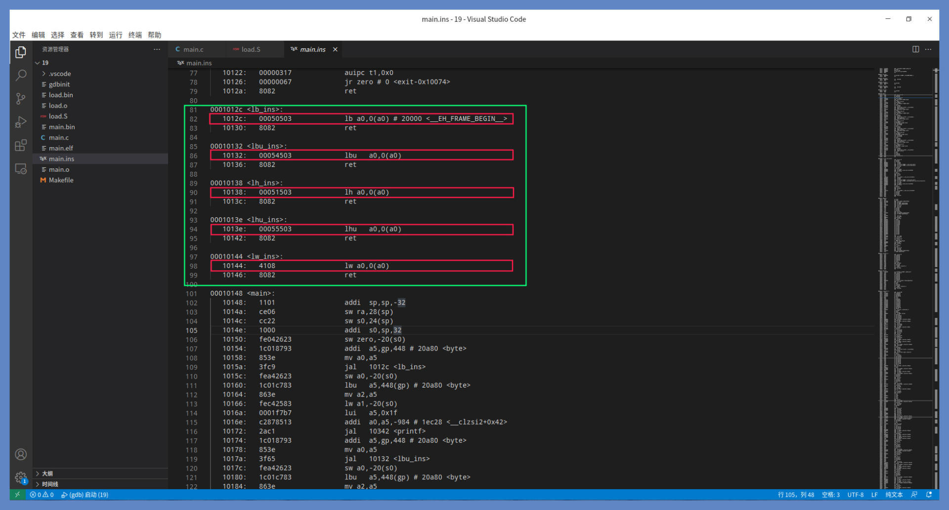This screenshot has height=510, width=949.
Task: Click the UTF-8 encoding status item
Action: click(855, 495)
